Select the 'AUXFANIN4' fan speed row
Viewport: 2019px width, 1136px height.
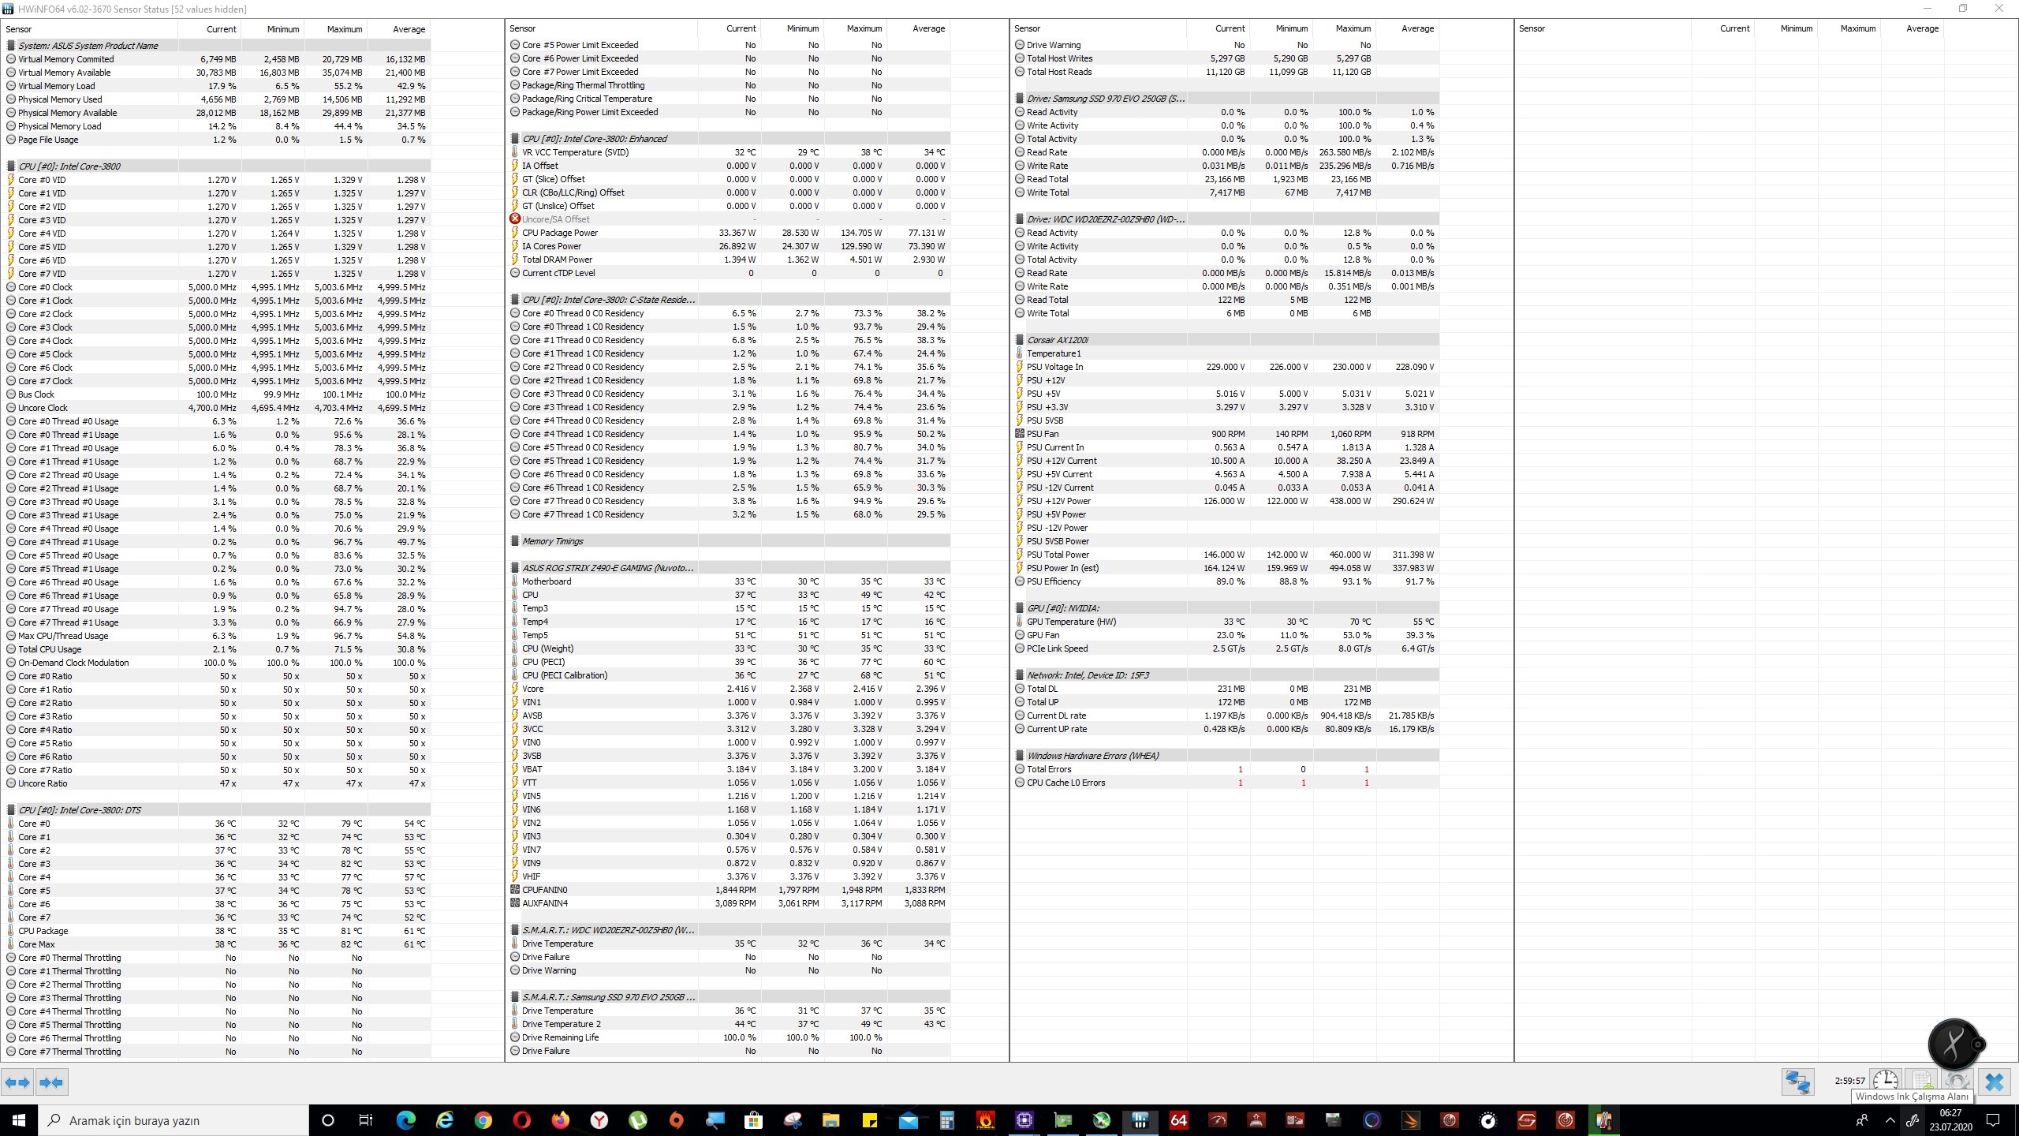[728, 903]
